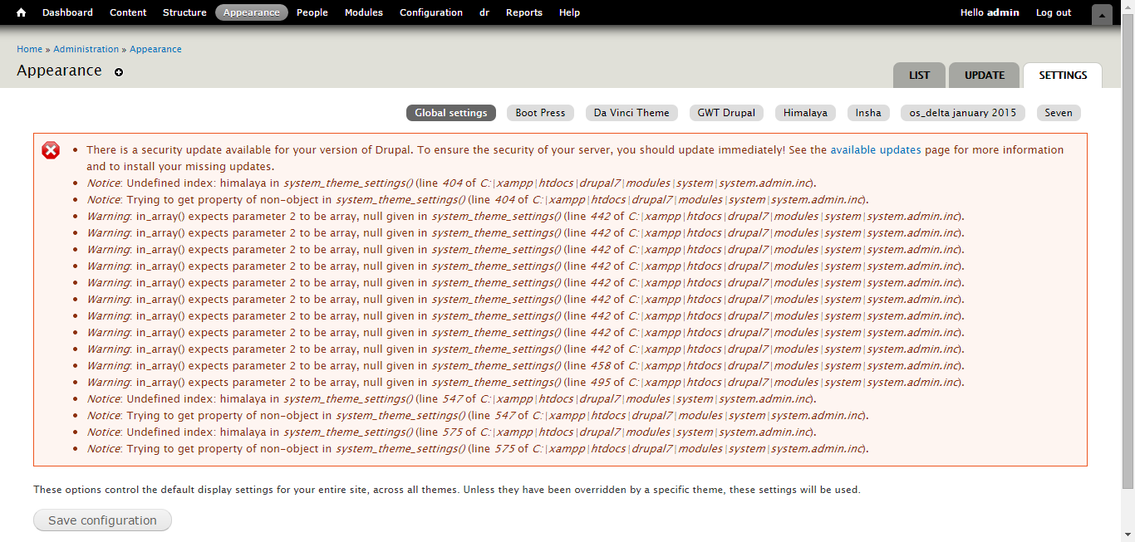This screenshot has height=542, width=1135.
Task: Select the Himalaya theme settings
Action: 805,113
